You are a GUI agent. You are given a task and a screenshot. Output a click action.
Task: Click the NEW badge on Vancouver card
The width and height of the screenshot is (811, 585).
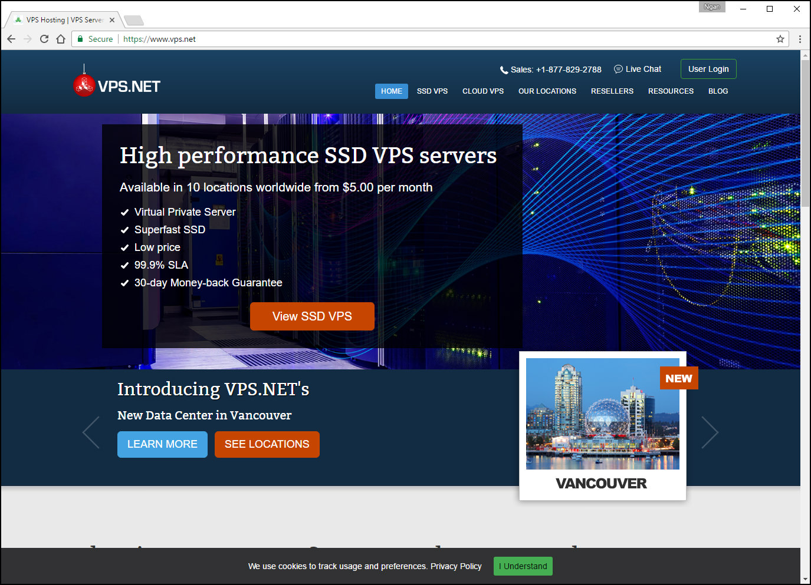coord(679,378)
